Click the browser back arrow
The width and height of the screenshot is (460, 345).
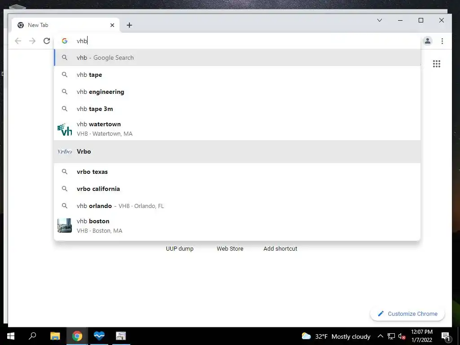[18, 41]
